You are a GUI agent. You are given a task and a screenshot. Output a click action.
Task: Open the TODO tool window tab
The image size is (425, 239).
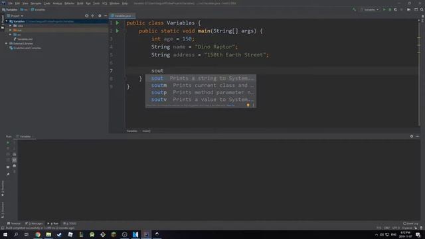70,224
